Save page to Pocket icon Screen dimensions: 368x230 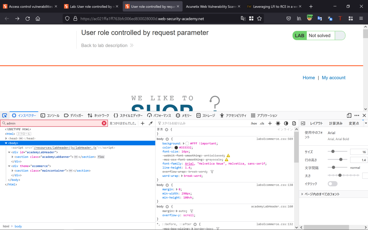tap(289, 19)
